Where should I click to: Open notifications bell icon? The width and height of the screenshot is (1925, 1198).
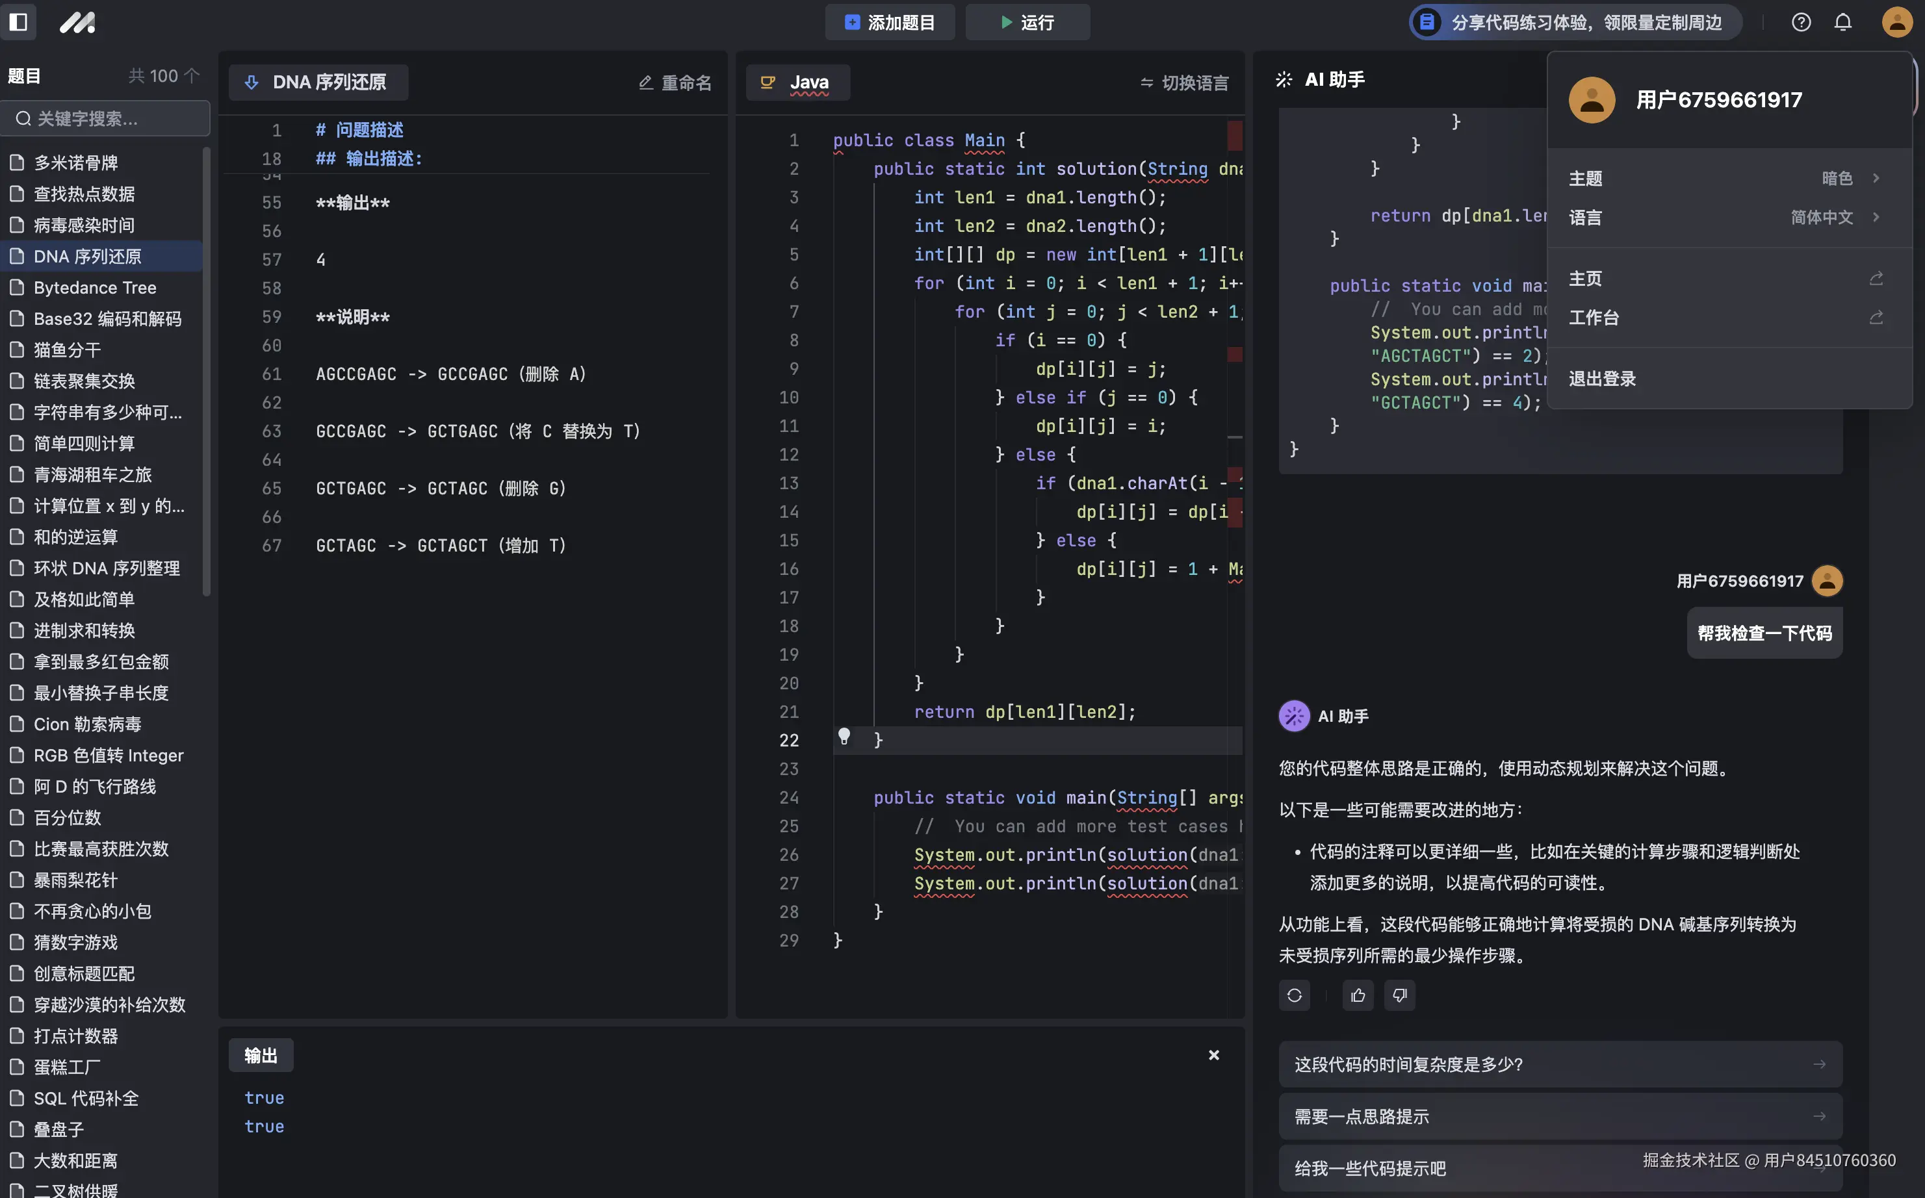click(1842, 22)
